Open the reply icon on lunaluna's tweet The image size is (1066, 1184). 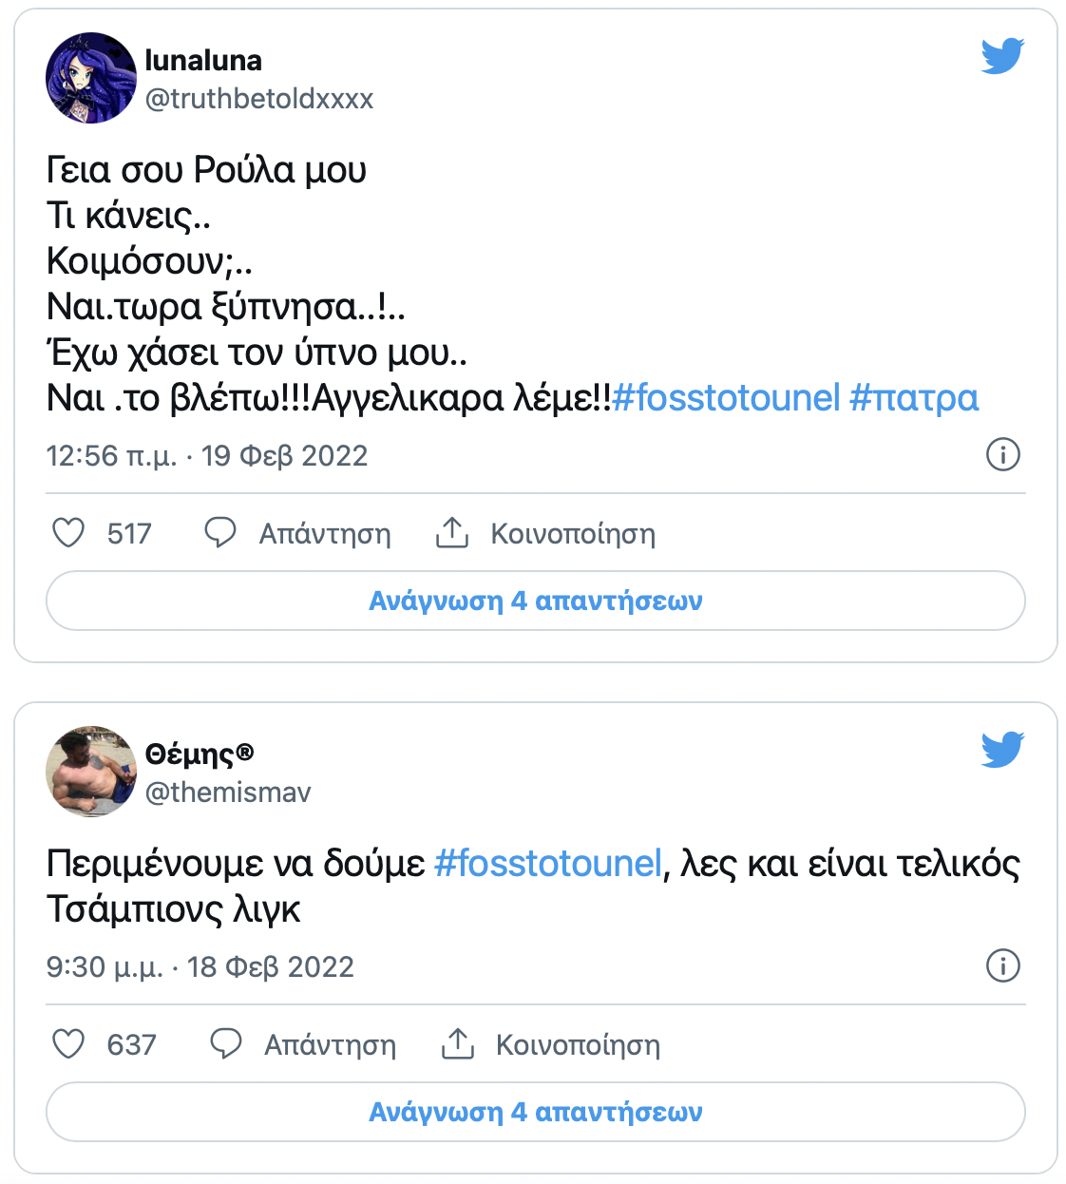tap(221, 533)
